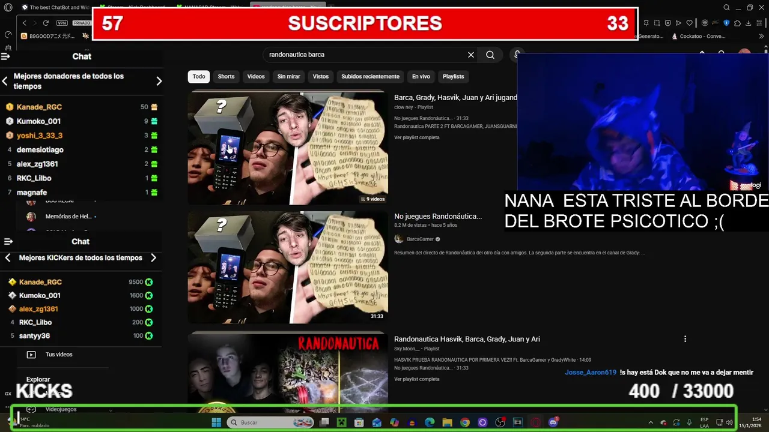
Task: Click 'Ver playlist completa' under clow ney playlist
Action: tap(417, 137)
